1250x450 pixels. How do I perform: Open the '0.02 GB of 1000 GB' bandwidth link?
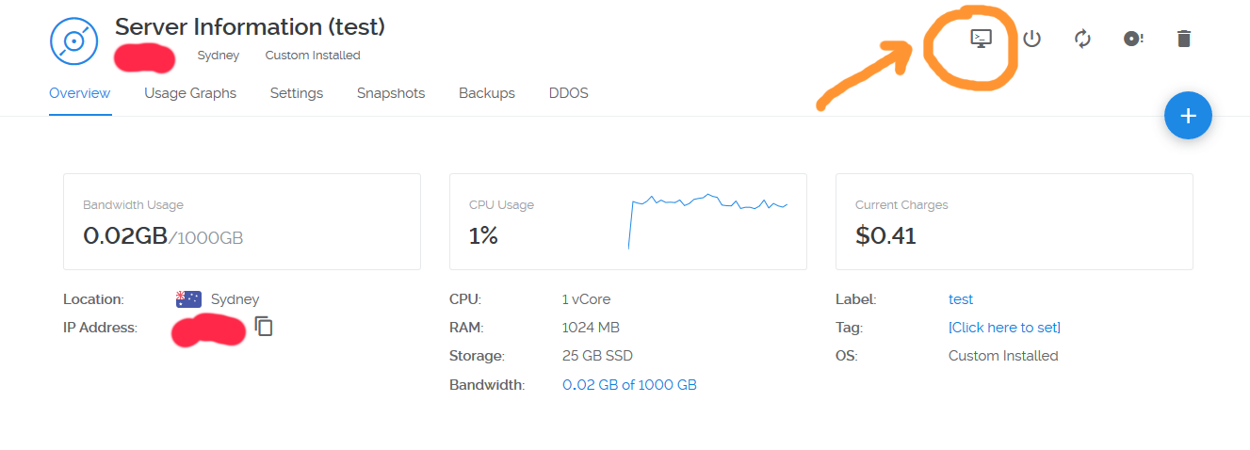tap(629, 384)
